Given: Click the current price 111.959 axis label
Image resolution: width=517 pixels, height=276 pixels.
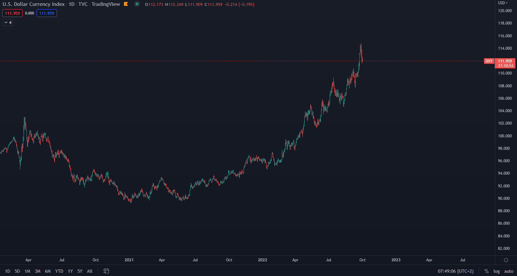Looking at the screenshot, I should 505,61.
